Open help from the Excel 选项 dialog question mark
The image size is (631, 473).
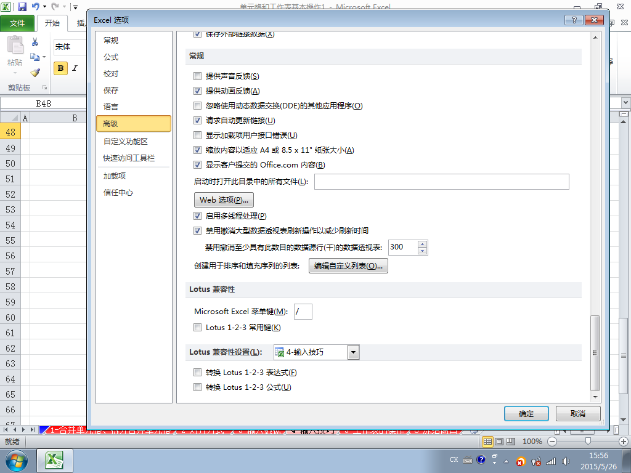(574, 20)
